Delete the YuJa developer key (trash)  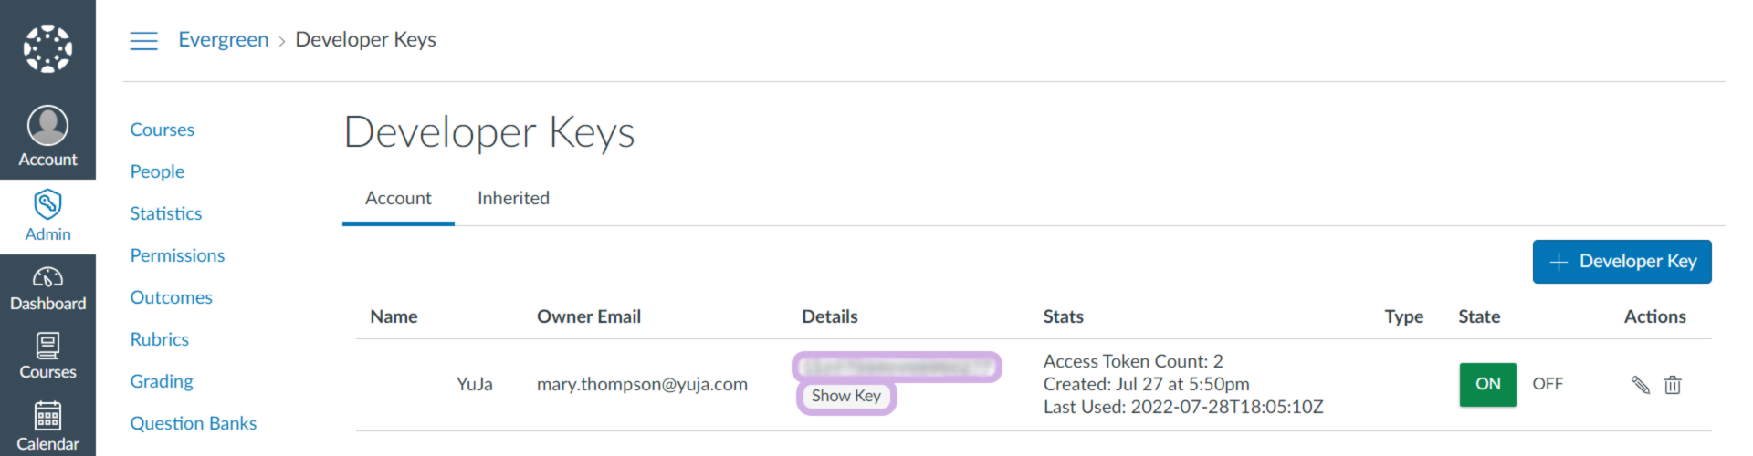pos(1673,385)
